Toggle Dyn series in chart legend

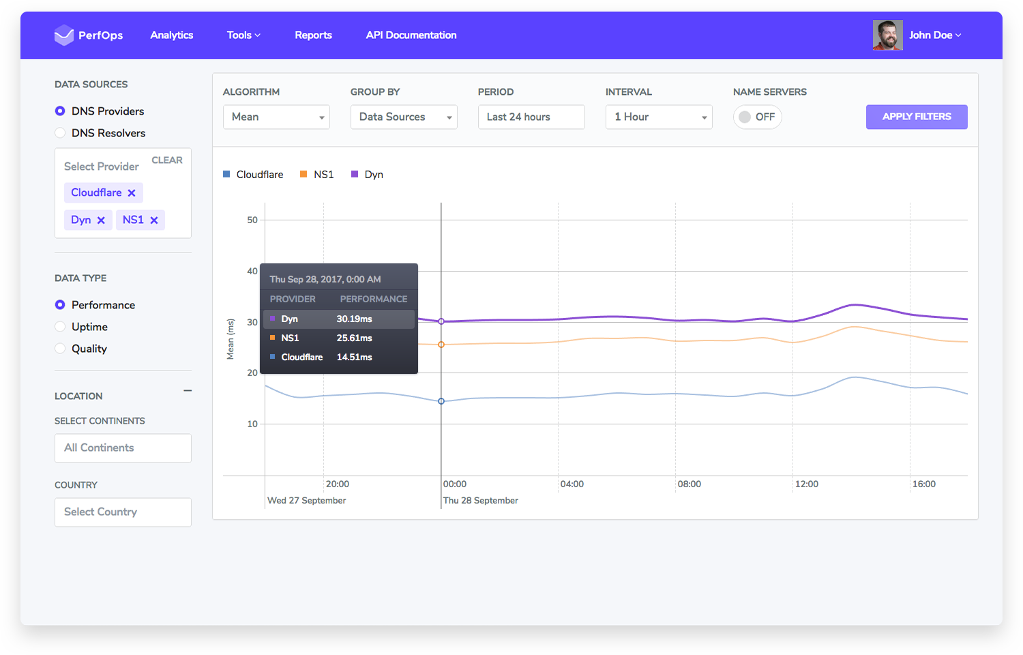click(x=367, y=175)
